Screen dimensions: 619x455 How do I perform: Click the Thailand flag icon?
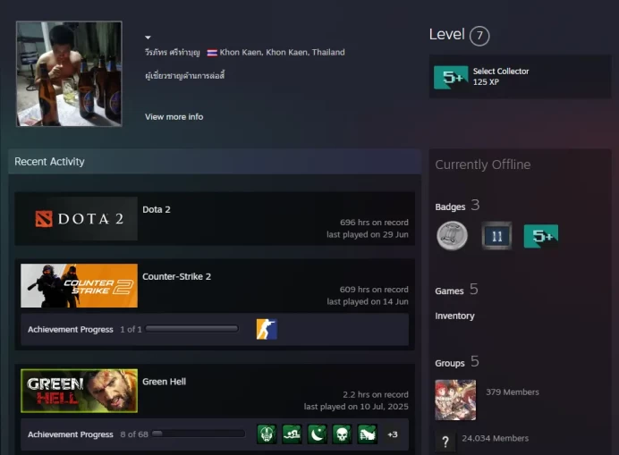212,53
